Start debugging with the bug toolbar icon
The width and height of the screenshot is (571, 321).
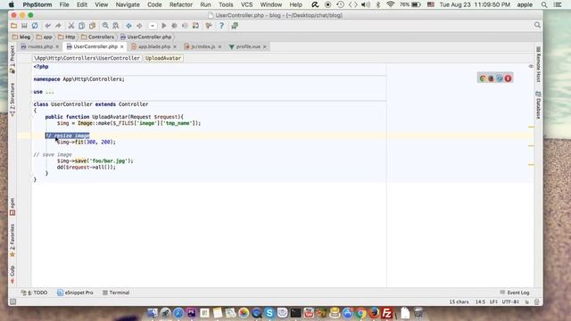pos(175,26)
